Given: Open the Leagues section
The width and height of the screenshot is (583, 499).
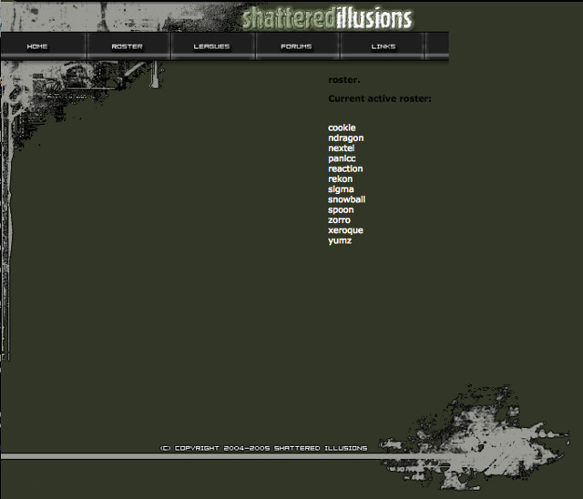Looking at the screenshot, I should point(211,46).
